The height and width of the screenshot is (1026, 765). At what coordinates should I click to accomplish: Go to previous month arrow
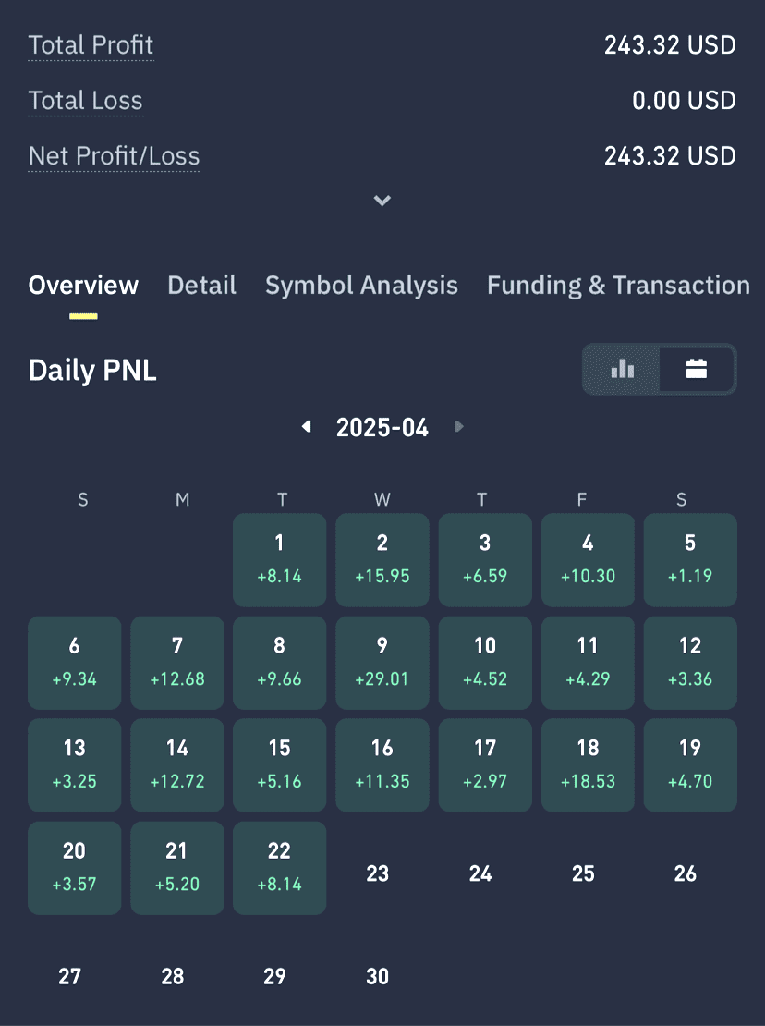(x=306, y=427)
